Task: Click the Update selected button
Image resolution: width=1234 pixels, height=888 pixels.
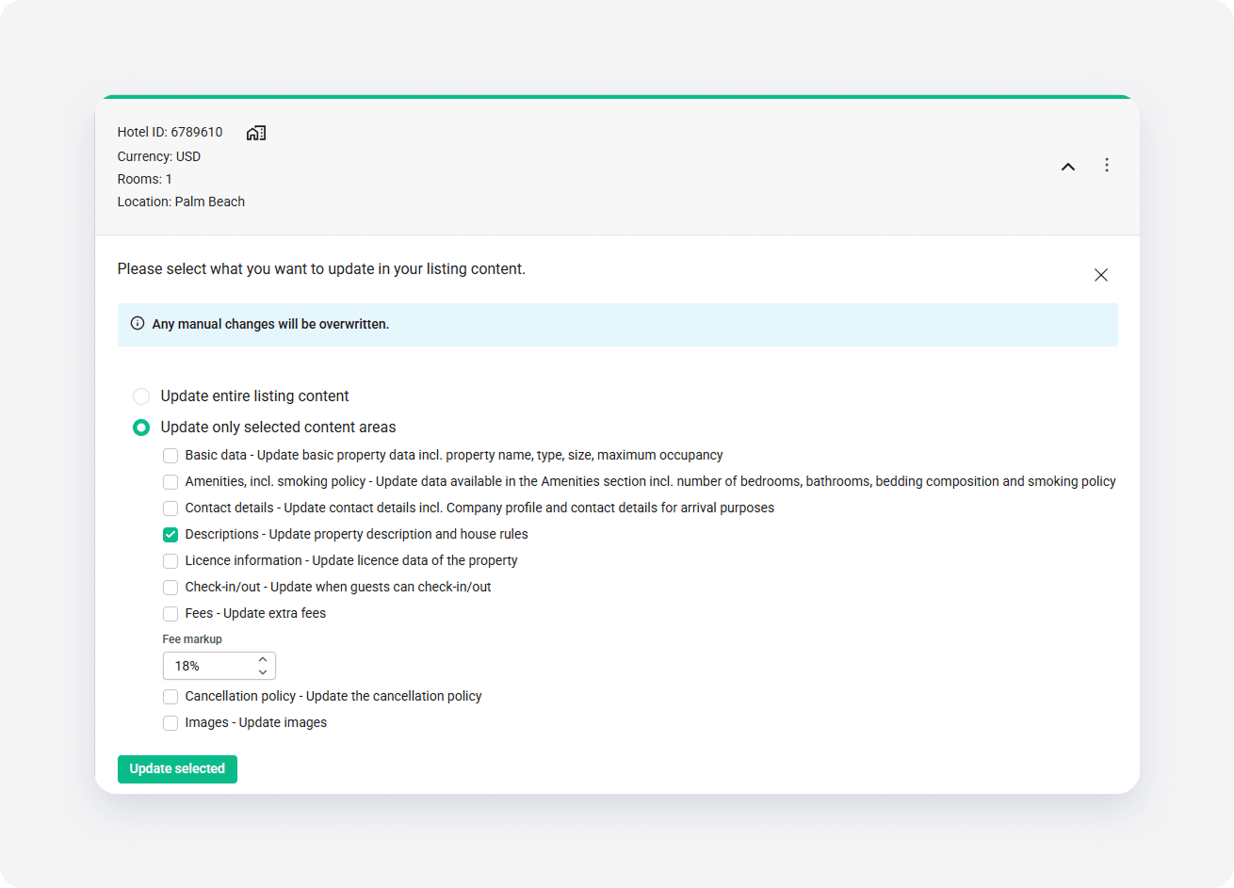Action: point(177,769)
